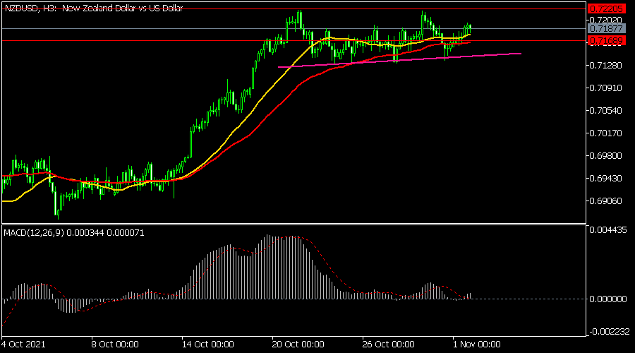Click the 0.70910 price axis value
Image resolution: width=635 pixels, height=353 pixels.
605,88
